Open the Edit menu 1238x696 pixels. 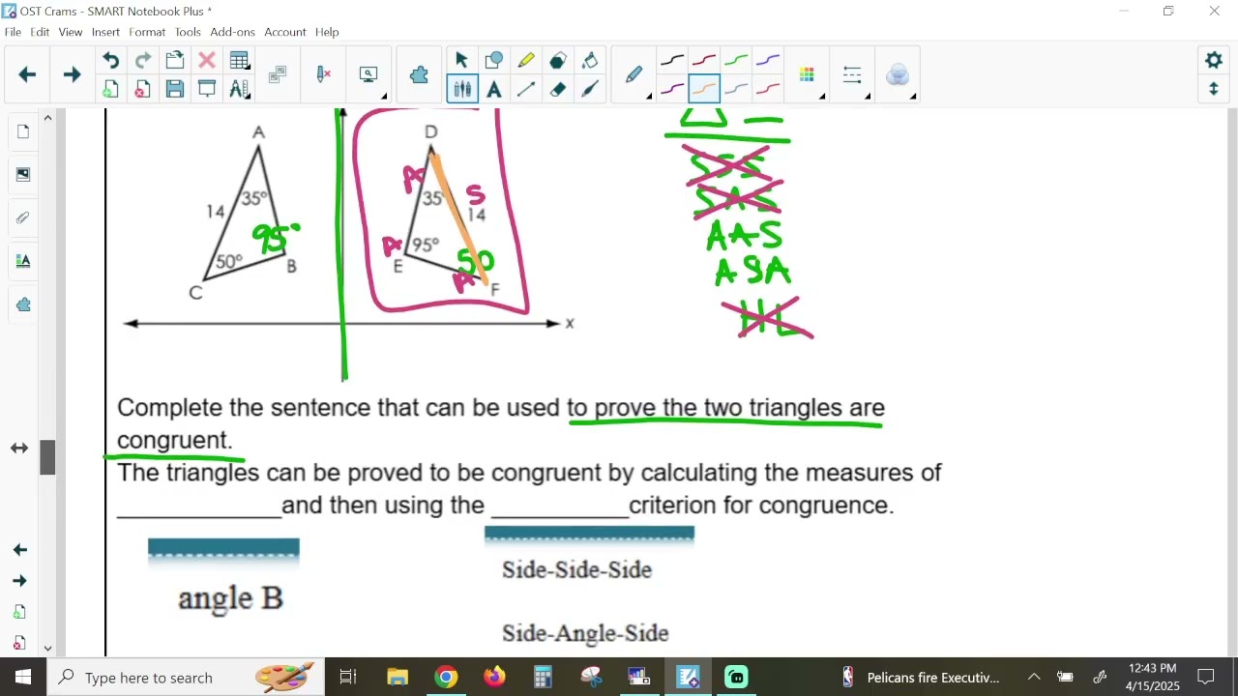tap(40, 32)
